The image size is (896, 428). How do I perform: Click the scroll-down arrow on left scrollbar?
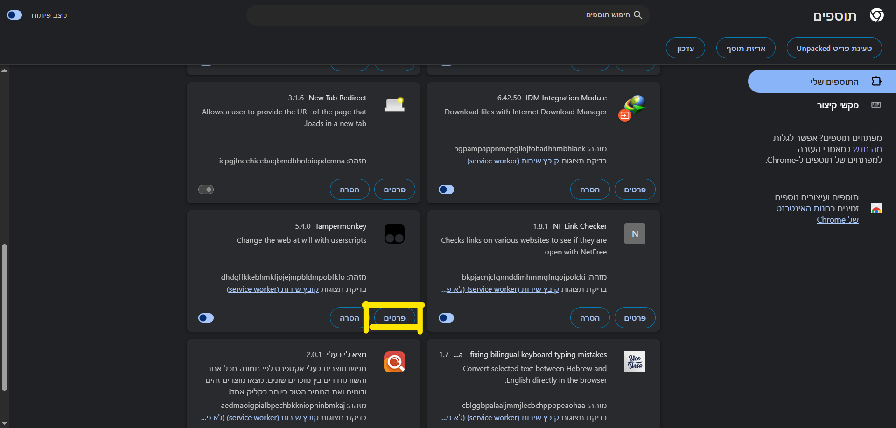pos(4,423)
